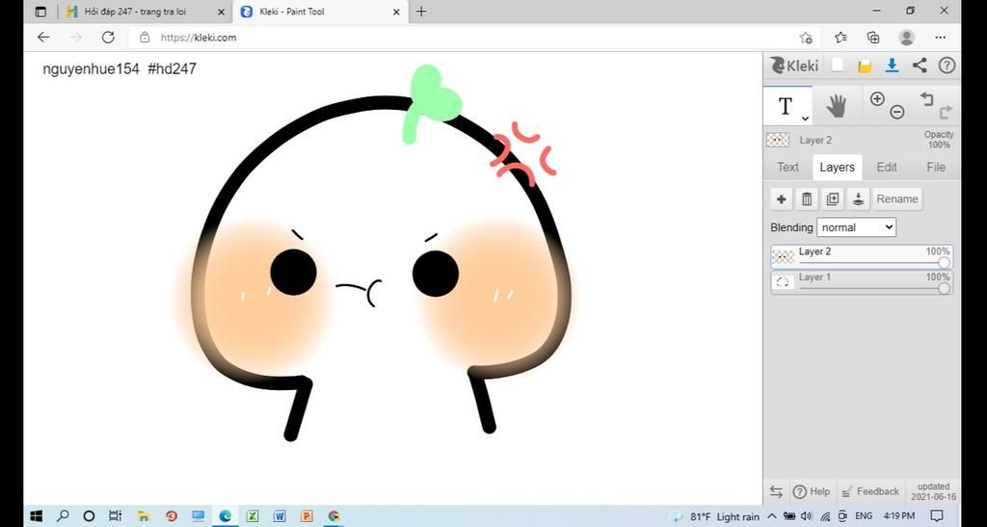Open File Explorer from the taskbar
987x527 pixels.
pyautogui.click(x=144, y=516)
